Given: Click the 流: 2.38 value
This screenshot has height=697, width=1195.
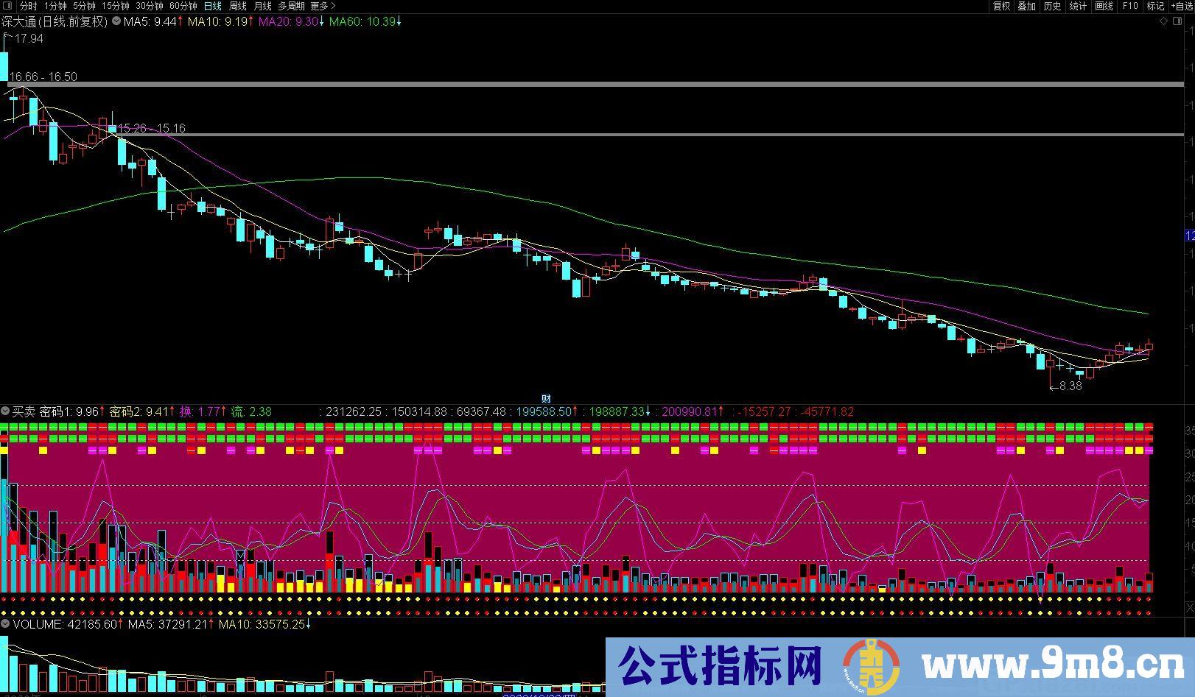Looking at the screenshot, I should pyautogui.click(x=251, y=411).
